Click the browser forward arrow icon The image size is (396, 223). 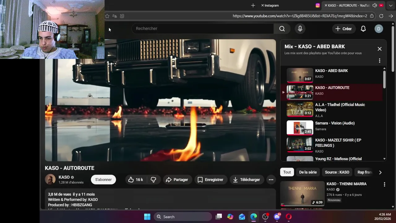[x=391, y=16]
